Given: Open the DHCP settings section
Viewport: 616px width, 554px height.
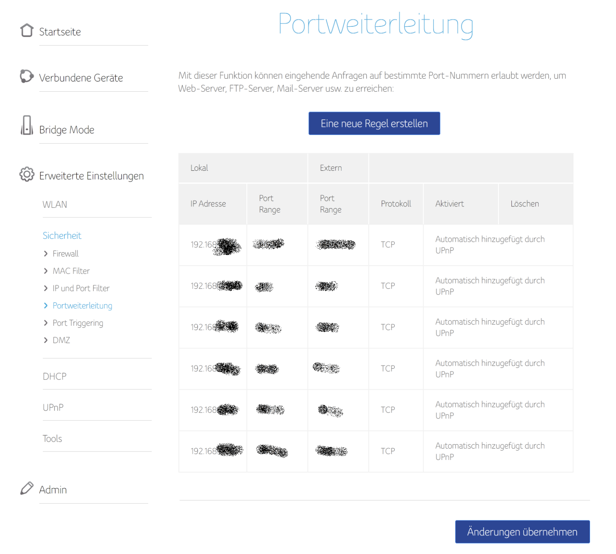Looking at the screenshot, I should 55,376.
